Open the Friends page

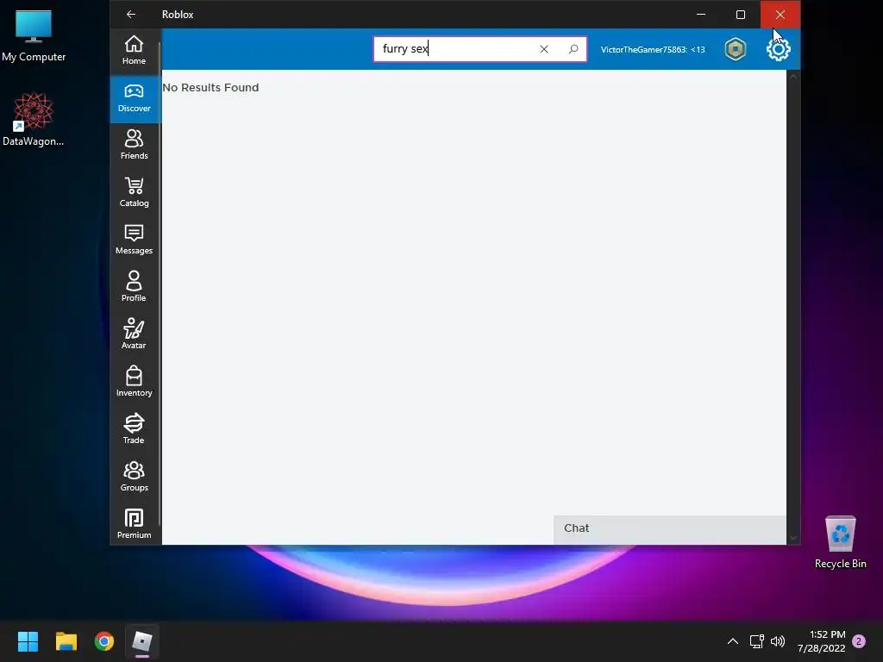[x=134, y=145]
